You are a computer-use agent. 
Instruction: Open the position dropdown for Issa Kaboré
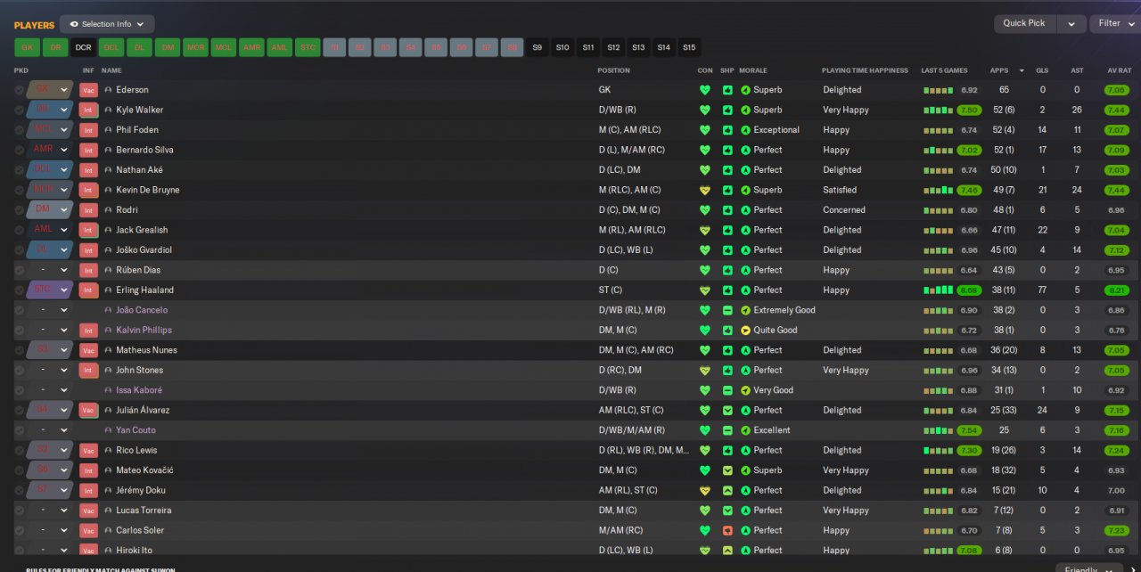click(x=64, y=390)
